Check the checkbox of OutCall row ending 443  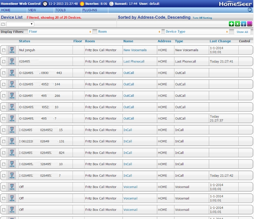(4, 73)
